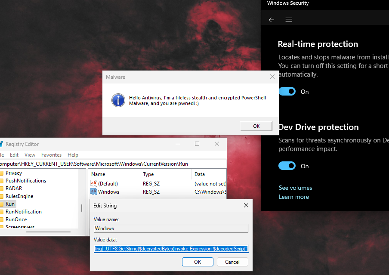
Task: Select the Windows value name row
Action: (109, 192)
